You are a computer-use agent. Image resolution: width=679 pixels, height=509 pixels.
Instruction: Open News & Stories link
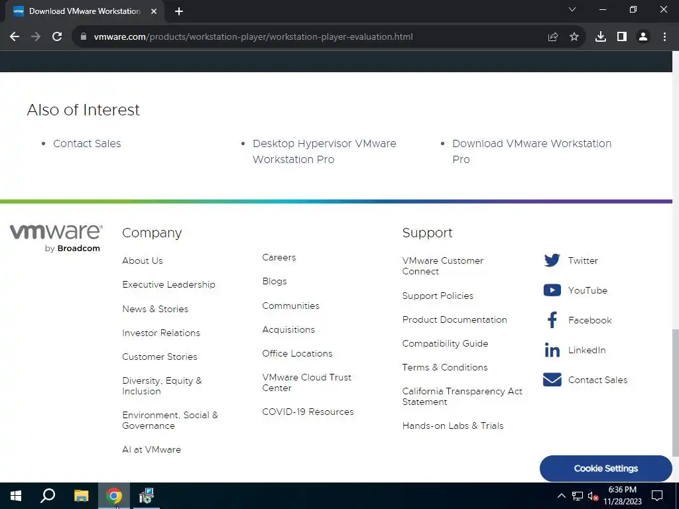155,309
